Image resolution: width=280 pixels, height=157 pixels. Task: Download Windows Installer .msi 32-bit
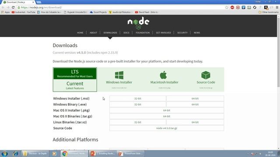point(138,99)
